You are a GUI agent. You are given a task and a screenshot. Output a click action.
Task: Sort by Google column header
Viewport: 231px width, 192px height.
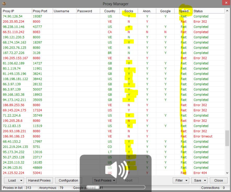click(165, 11)
